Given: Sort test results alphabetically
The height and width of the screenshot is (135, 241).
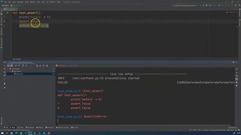Looking at the screenshot, I should tap(16, 66).
